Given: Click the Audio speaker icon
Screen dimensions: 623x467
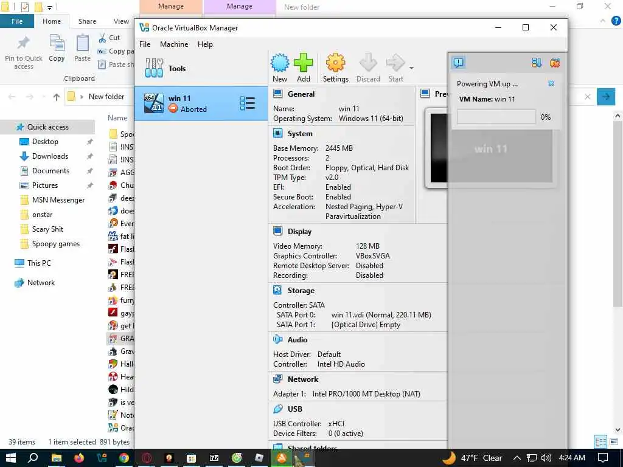Looking at the screenshot, I should click(277, 339).
